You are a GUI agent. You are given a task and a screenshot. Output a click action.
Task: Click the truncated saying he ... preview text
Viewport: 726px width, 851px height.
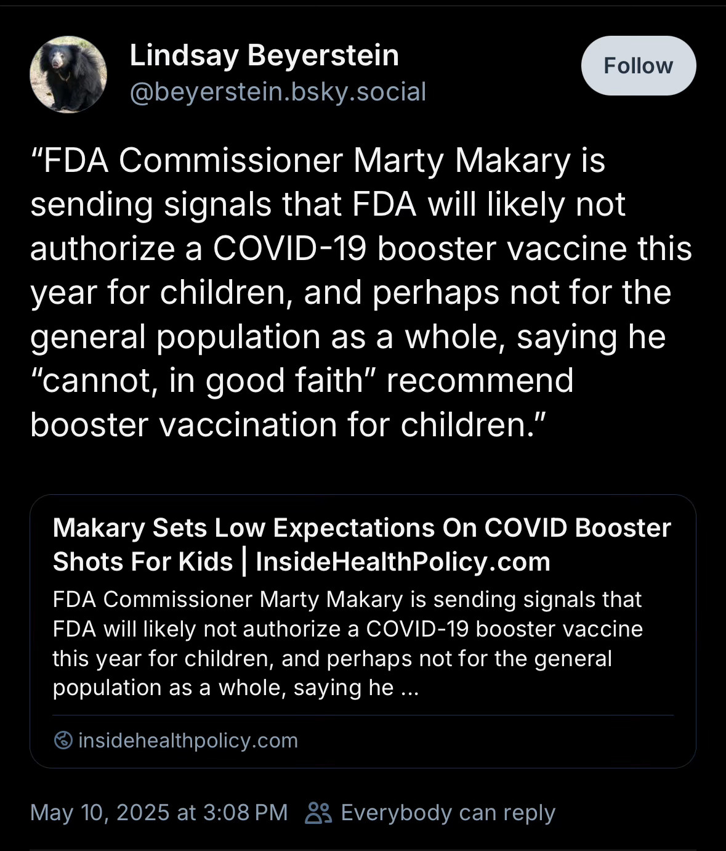[356, 688]
